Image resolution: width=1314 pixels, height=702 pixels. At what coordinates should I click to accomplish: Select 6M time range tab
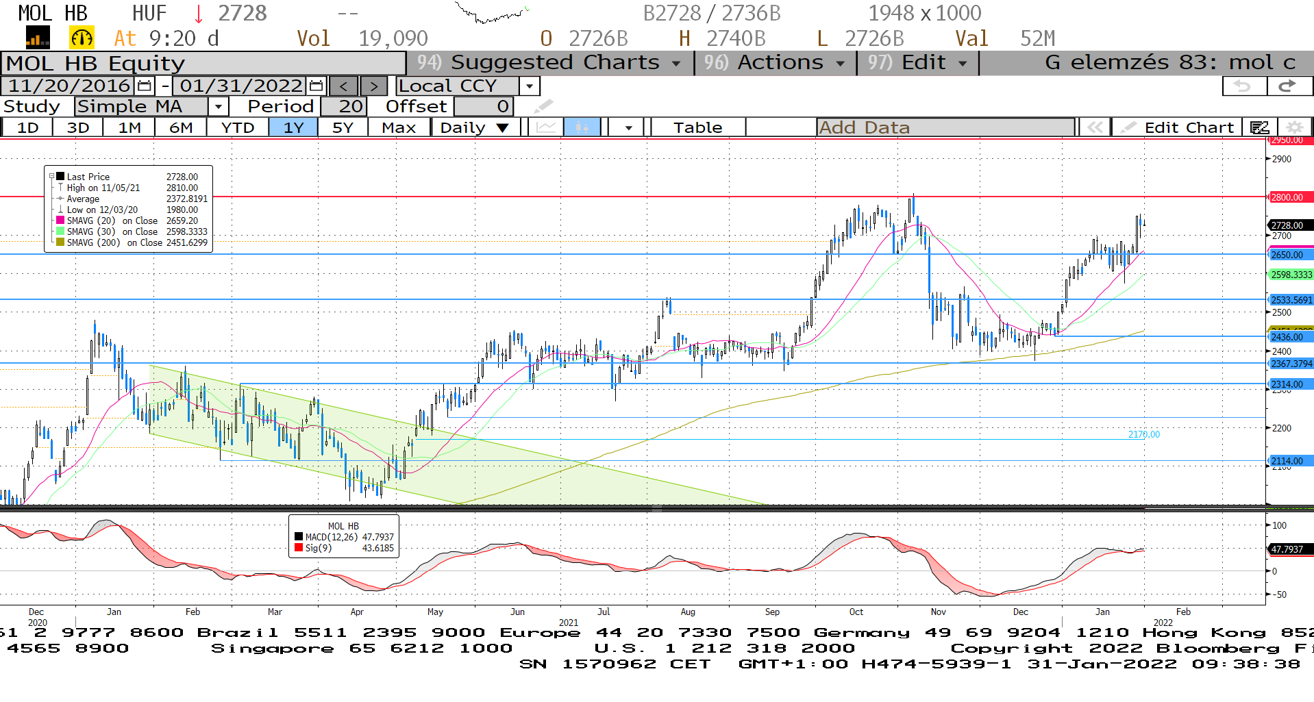pos(181,127)
